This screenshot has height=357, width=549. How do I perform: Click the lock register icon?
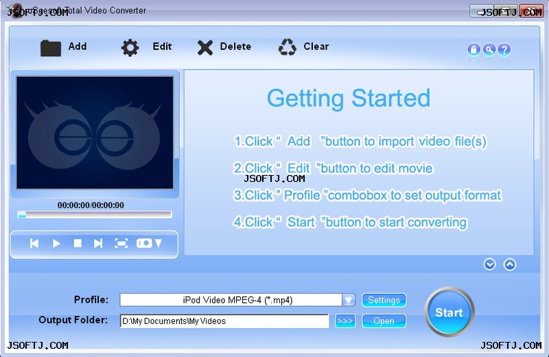[x=474, y=49]
